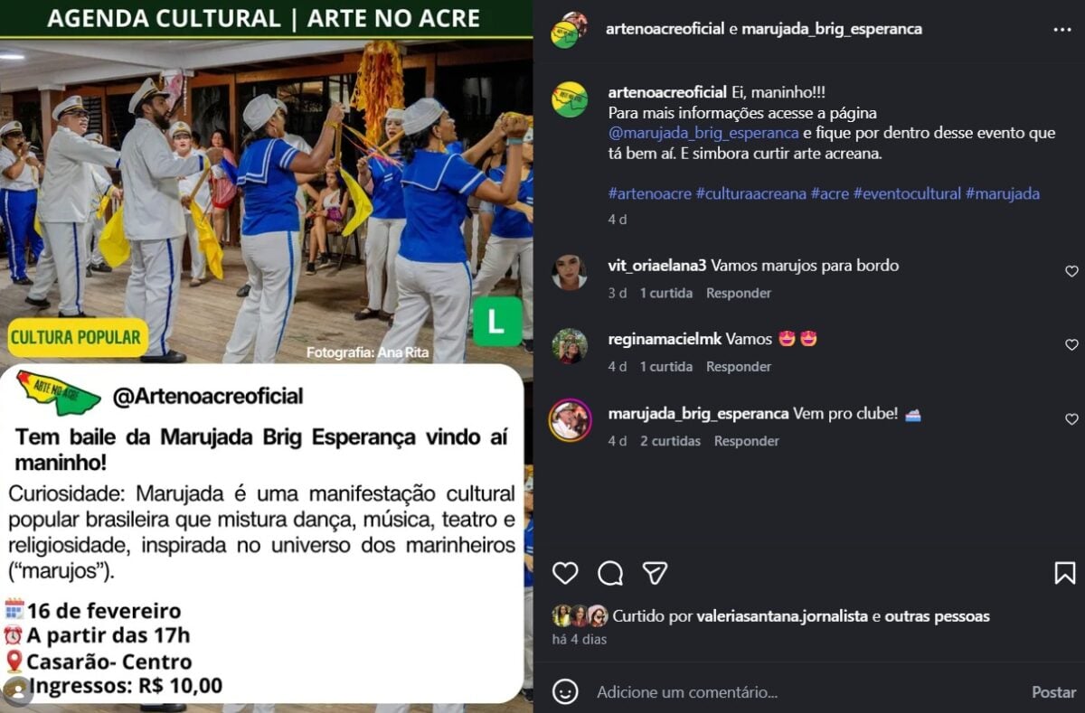Open reginamacielmk's profile avatar
The image size is (1085, 713).
(570, 345)
